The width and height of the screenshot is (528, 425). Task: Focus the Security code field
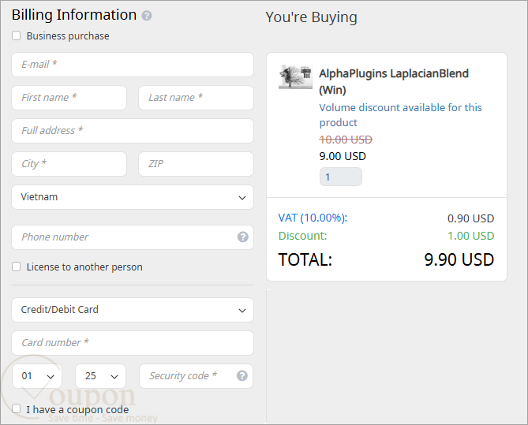pyautogui.click(x=196, y=376)
